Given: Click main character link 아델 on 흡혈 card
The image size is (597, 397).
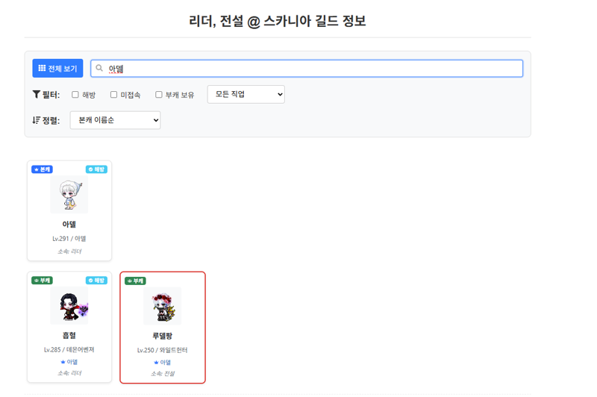Looking at the screenshot, I should tap(69, 362).
